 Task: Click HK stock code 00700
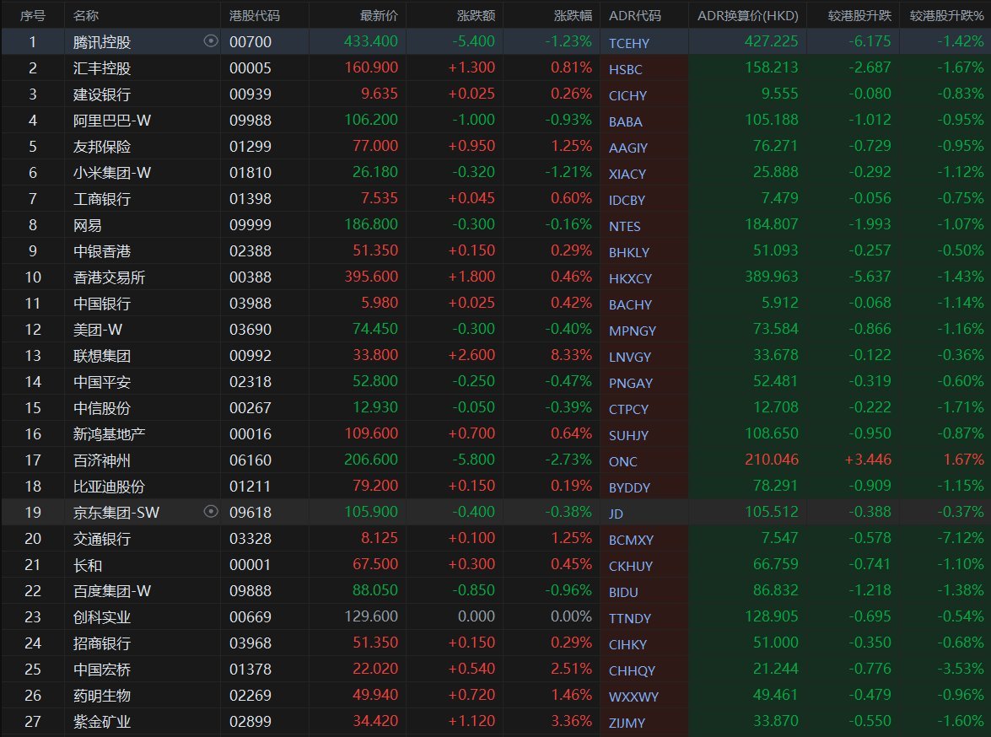coord(250,42)
